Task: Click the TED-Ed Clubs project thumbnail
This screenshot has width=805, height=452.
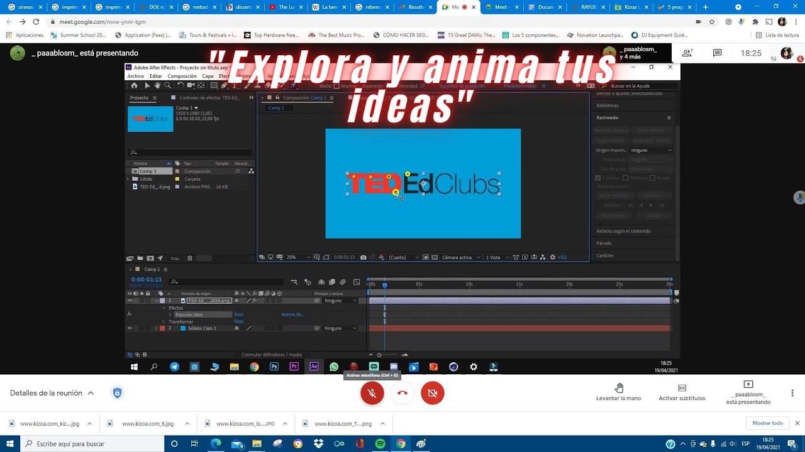Action: coord(150,119)
